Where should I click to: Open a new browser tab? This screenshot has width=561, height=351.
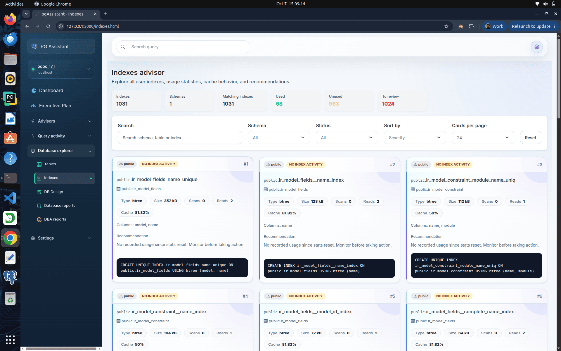(106, 14)
